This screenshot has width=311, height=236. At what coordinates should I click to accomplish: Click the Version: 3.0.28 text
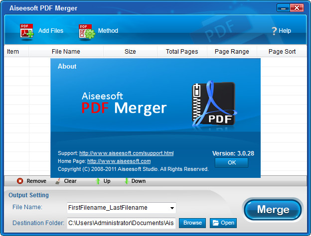pos(233,154)
